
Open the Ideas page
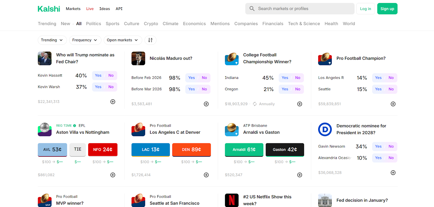[x=105, y=9]
